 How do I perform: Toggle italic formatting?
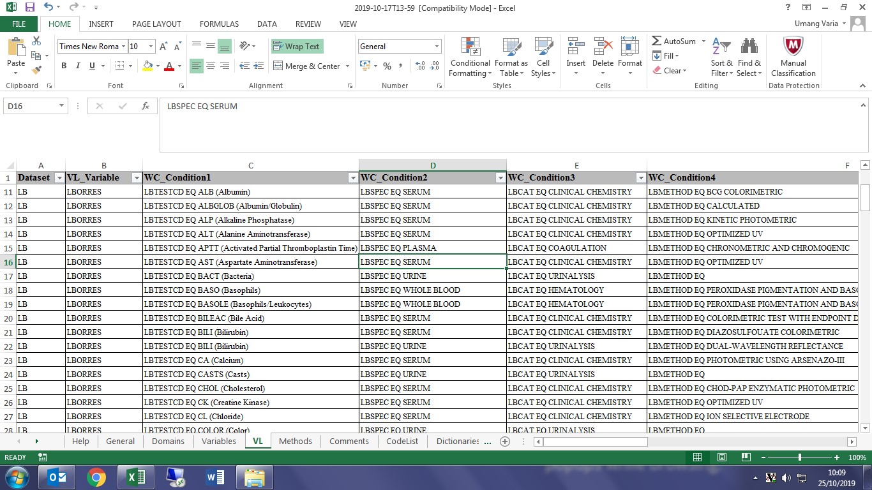pyautogui.click(x=77, y=66)
